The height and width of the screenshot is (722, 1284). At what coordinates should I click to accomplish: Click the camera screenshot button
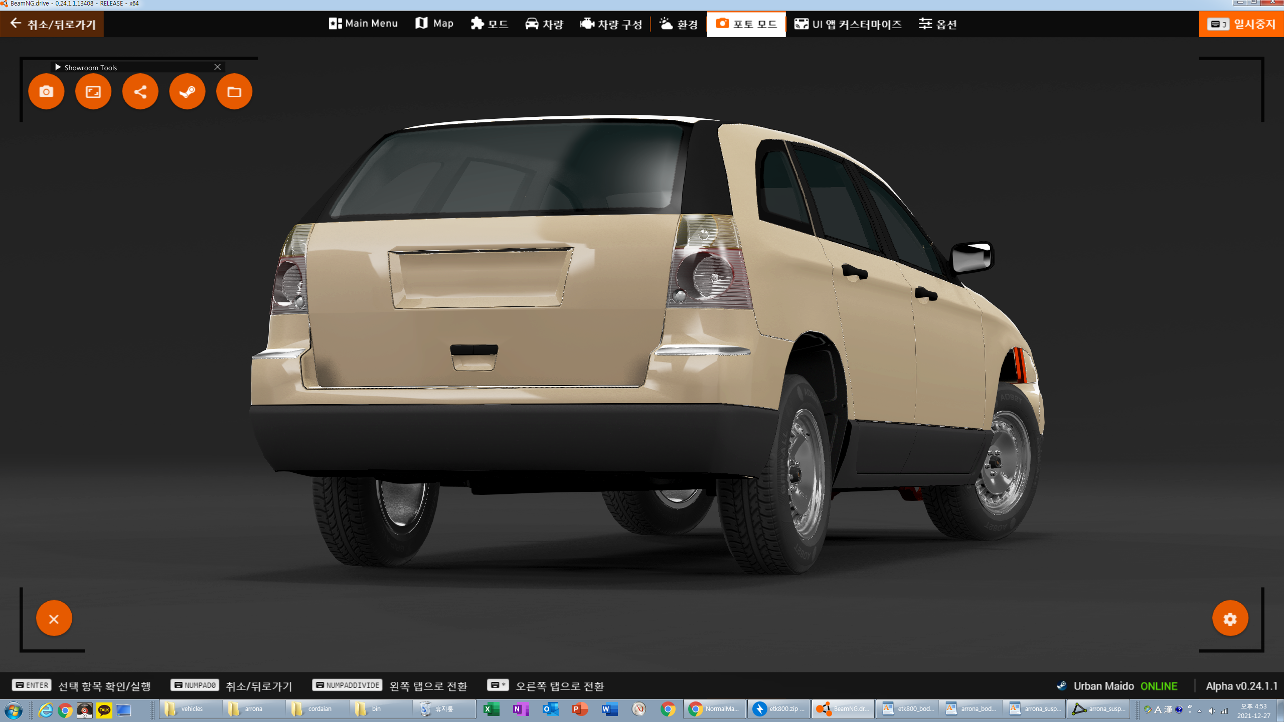46,92
